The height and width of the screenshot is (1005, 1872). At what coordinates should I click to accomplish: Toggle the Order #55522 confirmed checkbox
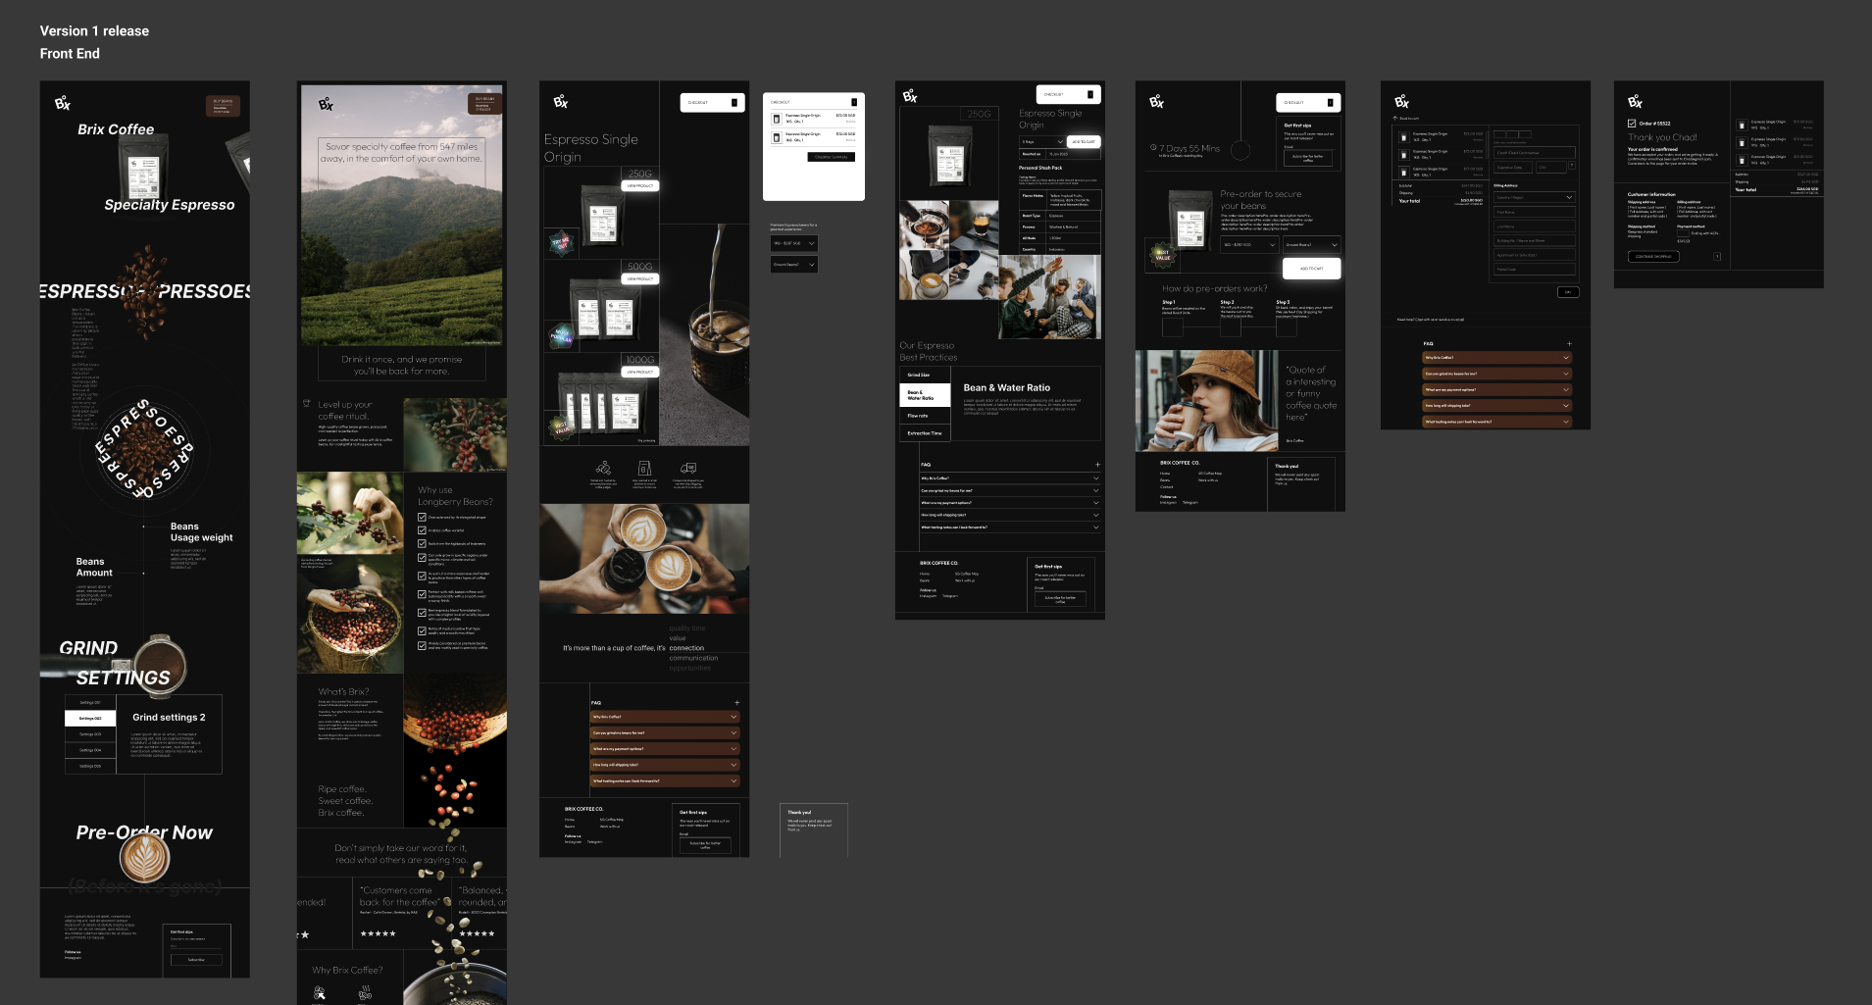tap(1632, 124)
